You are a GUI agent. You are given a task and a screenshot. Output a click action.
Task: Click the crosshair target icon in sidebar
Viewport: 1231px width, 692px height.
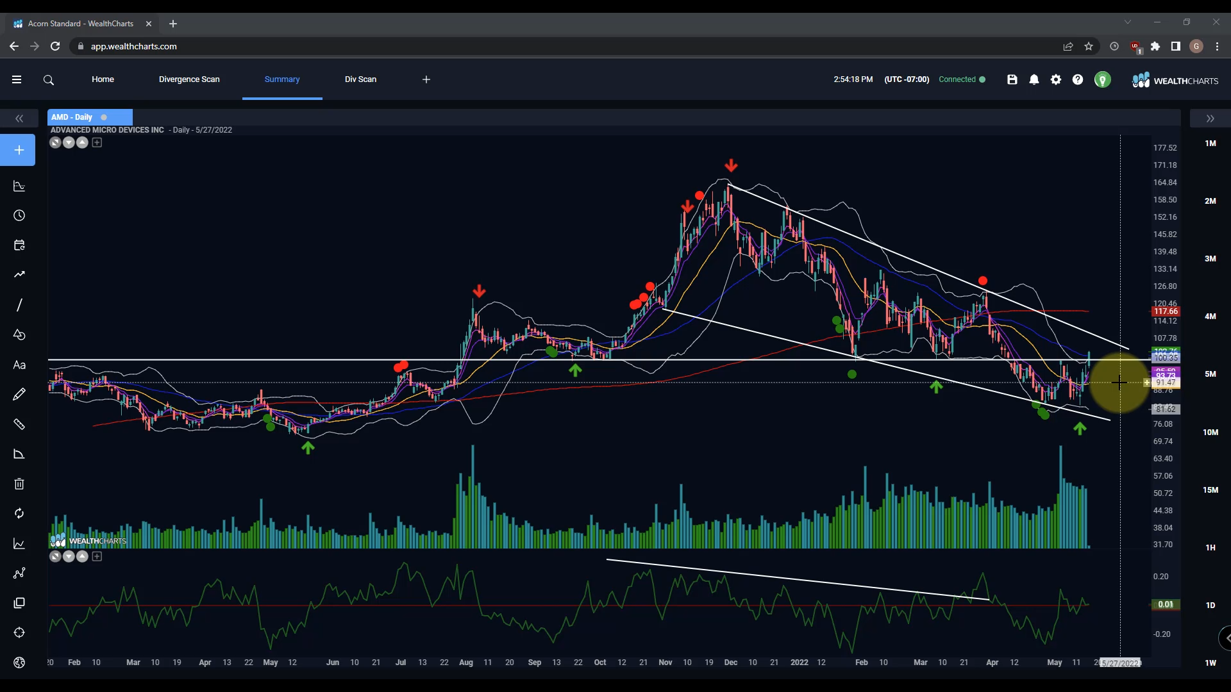pos(19,633)
